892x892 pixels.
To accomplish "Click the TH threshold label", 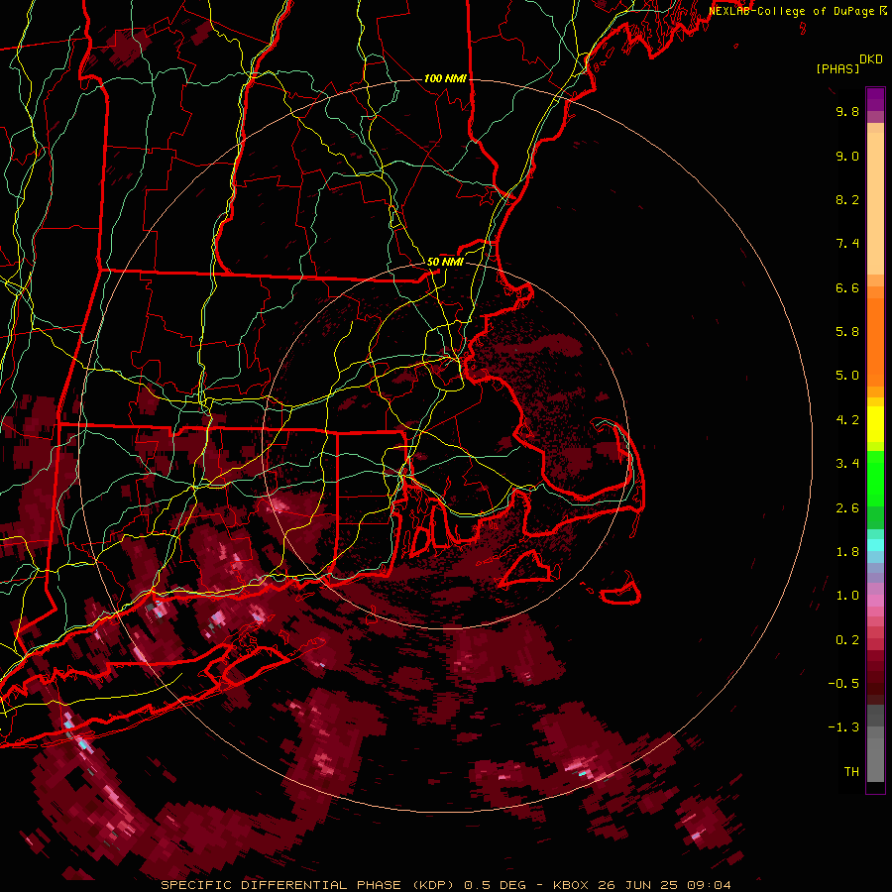I will coord(851,772).
